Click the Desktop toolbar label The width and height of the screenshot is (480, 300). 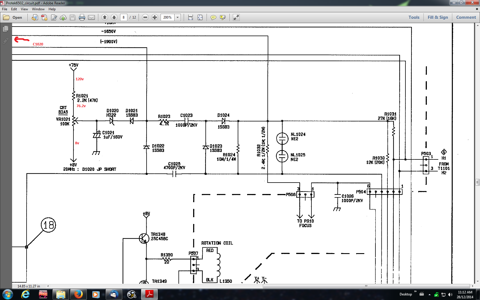[x=406, y=294]
